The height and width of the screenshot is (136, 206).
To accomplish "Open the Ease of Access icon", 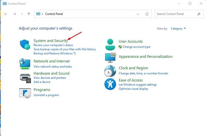I will tap(110, 84).
